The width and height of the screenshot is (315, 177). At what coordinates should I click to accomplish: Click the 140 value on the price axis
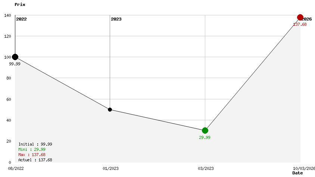coord(7,15)
